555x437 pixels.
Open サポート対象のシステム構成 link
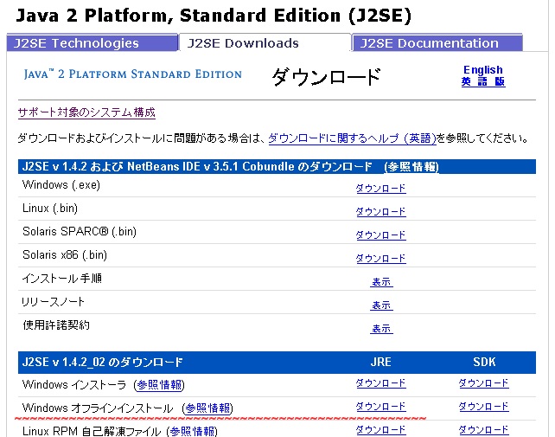(86, 112)
